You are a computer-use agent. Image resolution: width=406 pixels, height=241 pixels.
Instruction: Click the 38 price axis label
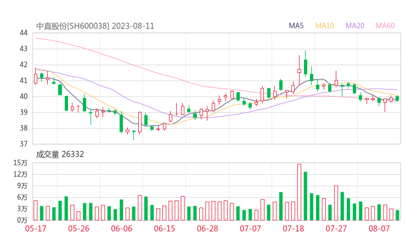tap(23, 128)
